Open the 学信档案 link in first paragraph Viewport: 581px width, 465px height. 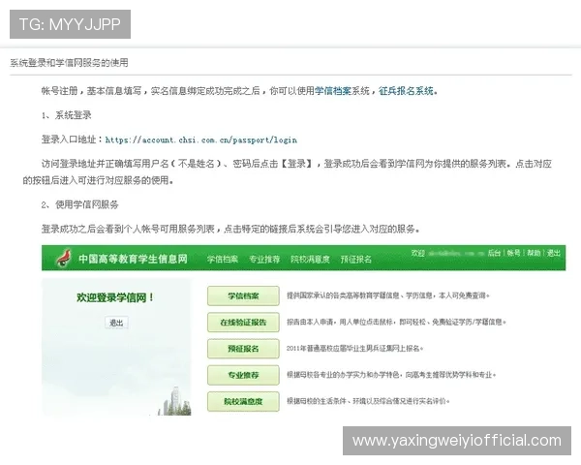point(333,91)
